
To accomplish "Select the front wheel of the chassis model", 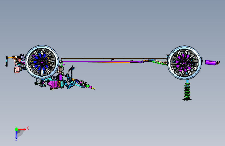I will [x=42, y=62].
